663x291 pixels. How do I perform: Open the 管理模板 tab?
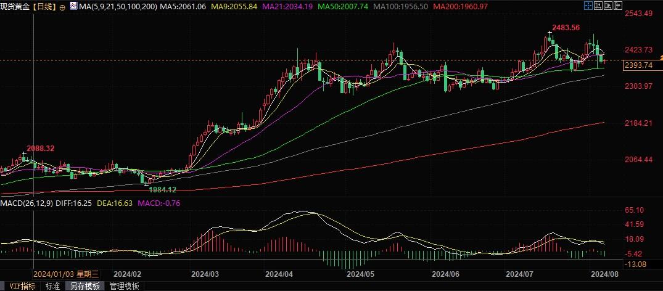coord(125,286)
